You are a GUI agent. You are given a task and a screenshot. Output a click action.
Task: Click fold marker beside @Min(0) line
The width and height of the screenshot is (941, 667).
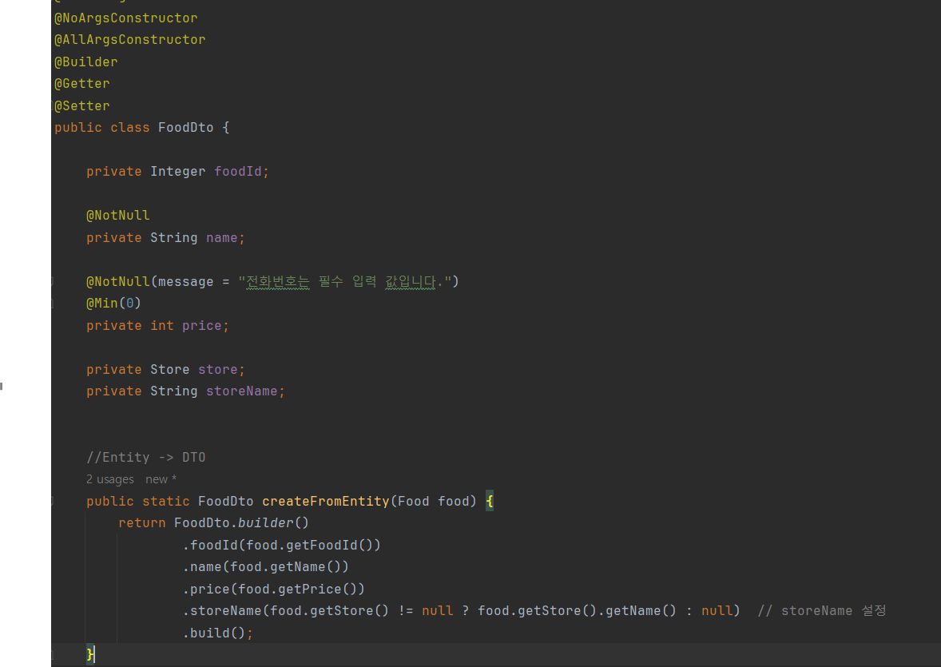point(53,304)
